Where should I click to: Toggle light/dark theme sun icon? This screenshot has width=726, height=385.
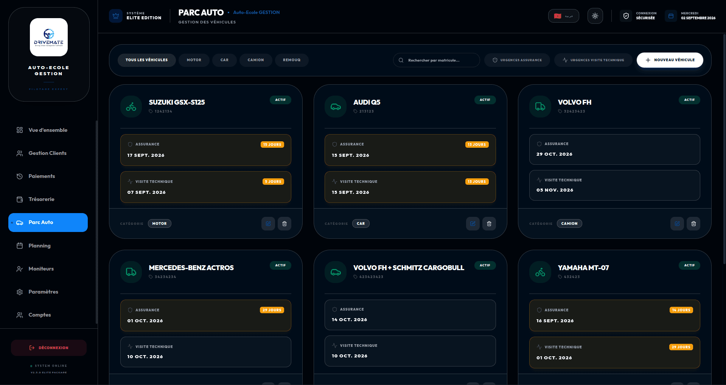click(x=595, y=16)
